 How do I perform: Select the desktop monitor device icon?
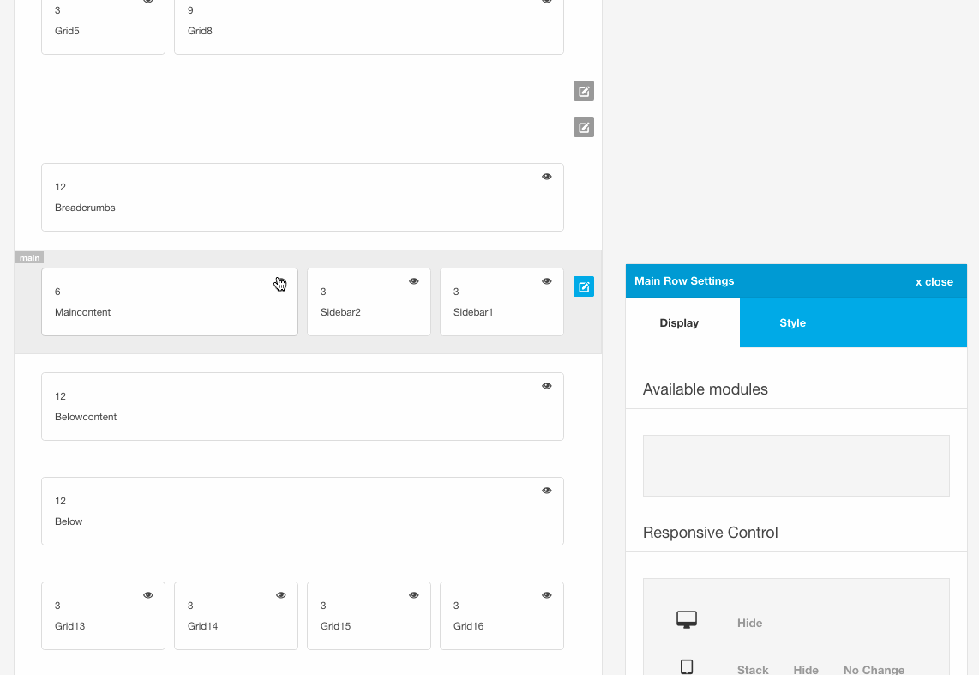click(x=686, y=619)
